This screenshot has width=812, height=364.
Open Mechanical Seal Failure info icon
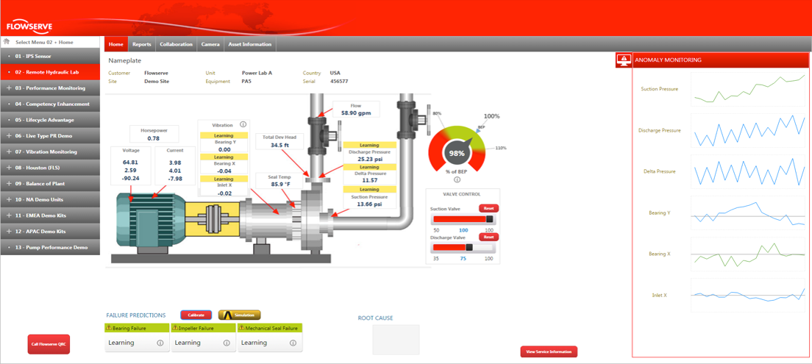[293, 343]
